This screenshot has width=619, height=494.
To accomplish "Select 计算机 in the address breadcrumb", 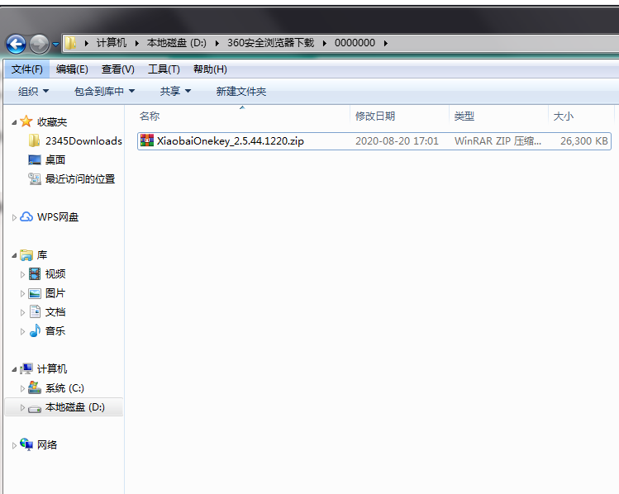I will pos(112,43).
